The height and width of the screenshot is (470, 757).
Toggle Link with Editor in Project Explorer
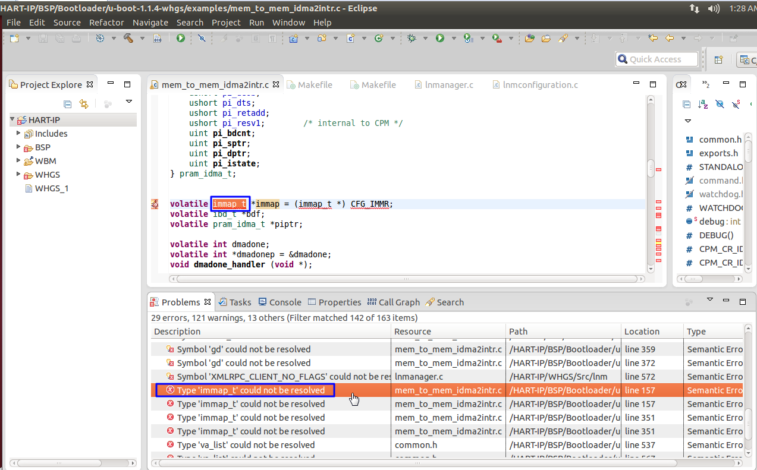pos(84,104)
